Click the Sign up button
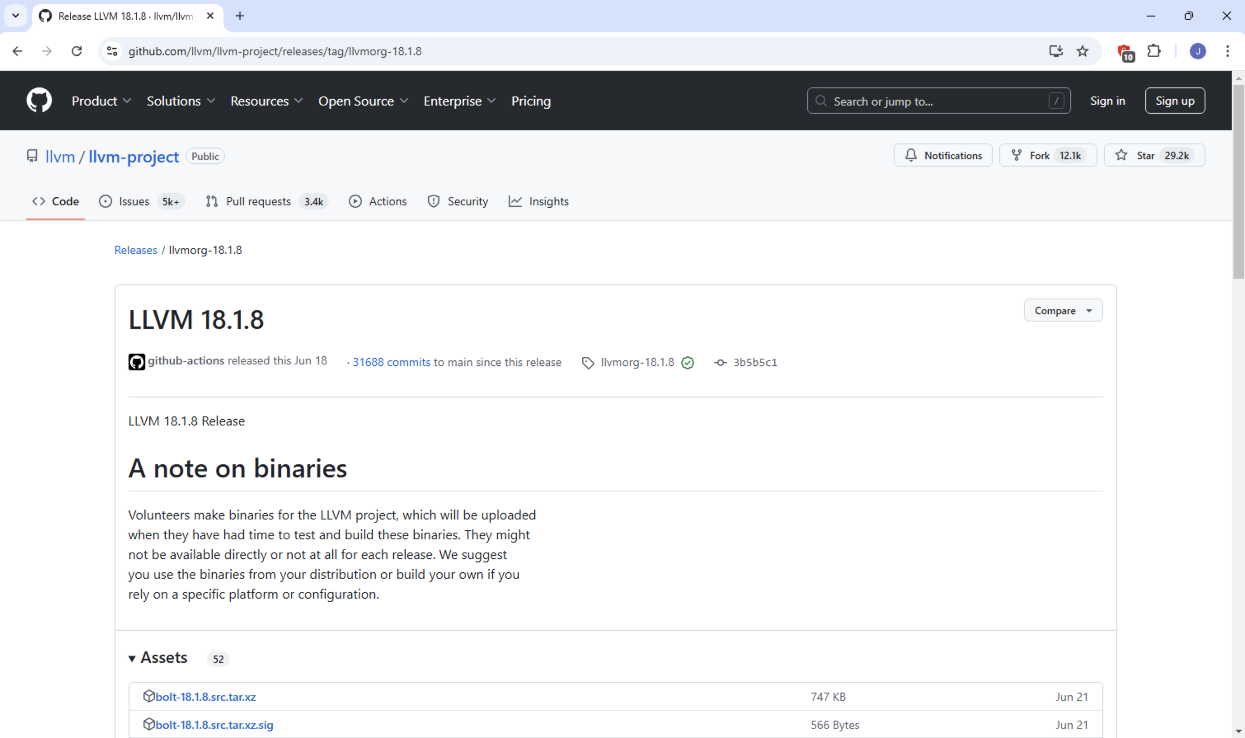 point(1175,101)
